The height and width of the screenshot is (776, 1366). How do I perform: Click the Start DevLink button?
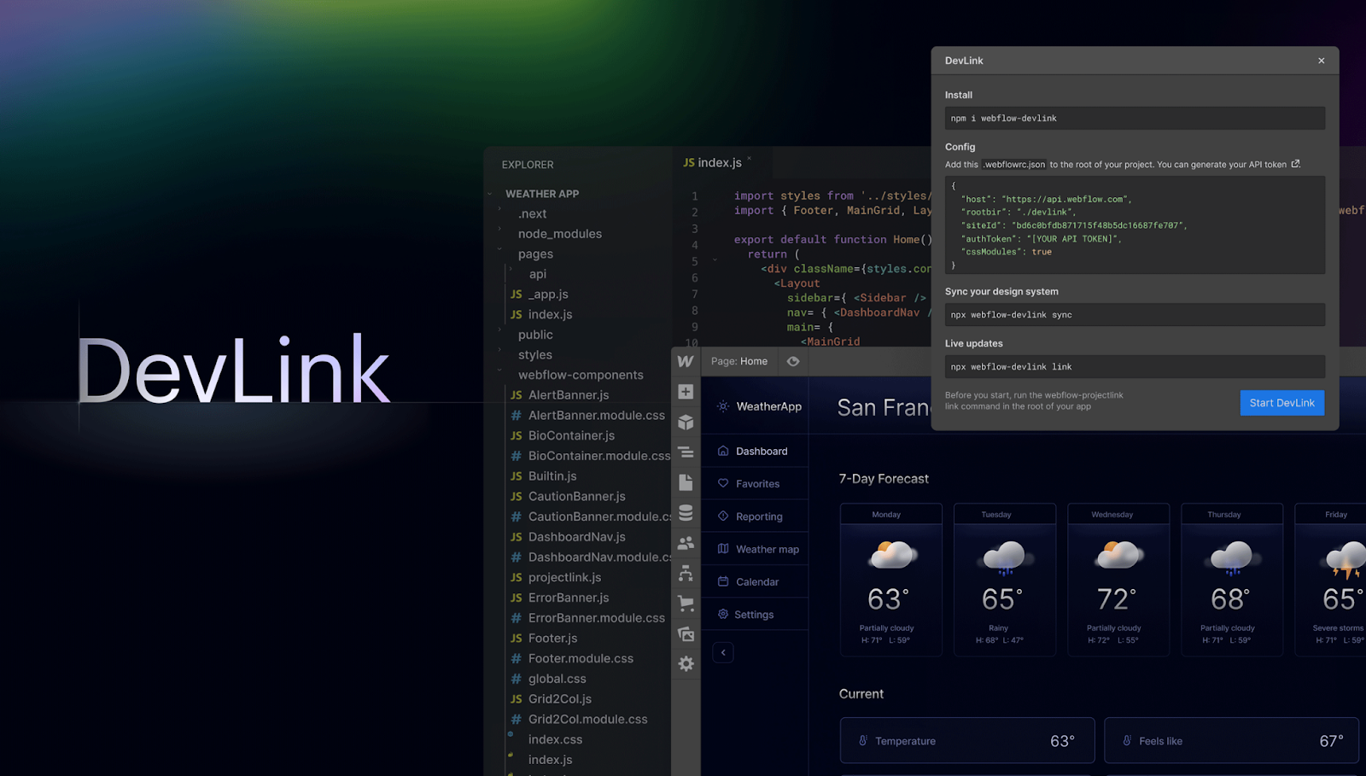pos(1281,403)
